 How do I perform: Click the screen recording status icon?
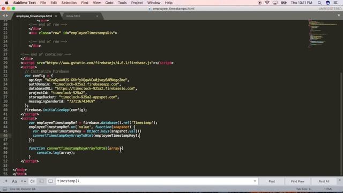[x=259, y=3]
